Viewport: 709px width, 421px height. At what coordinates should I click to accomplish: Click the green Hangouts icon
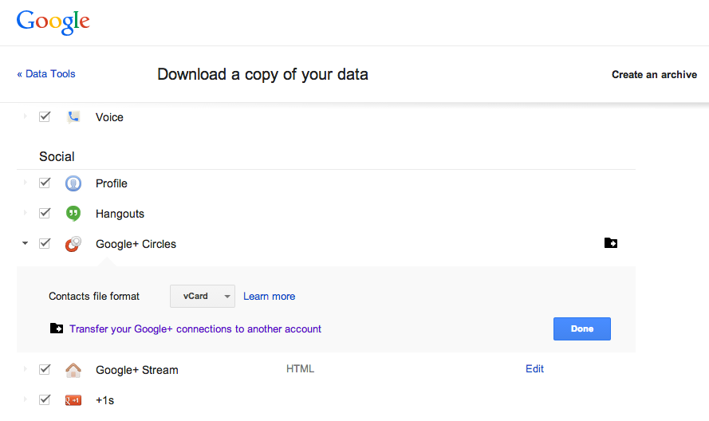point(73,214)
